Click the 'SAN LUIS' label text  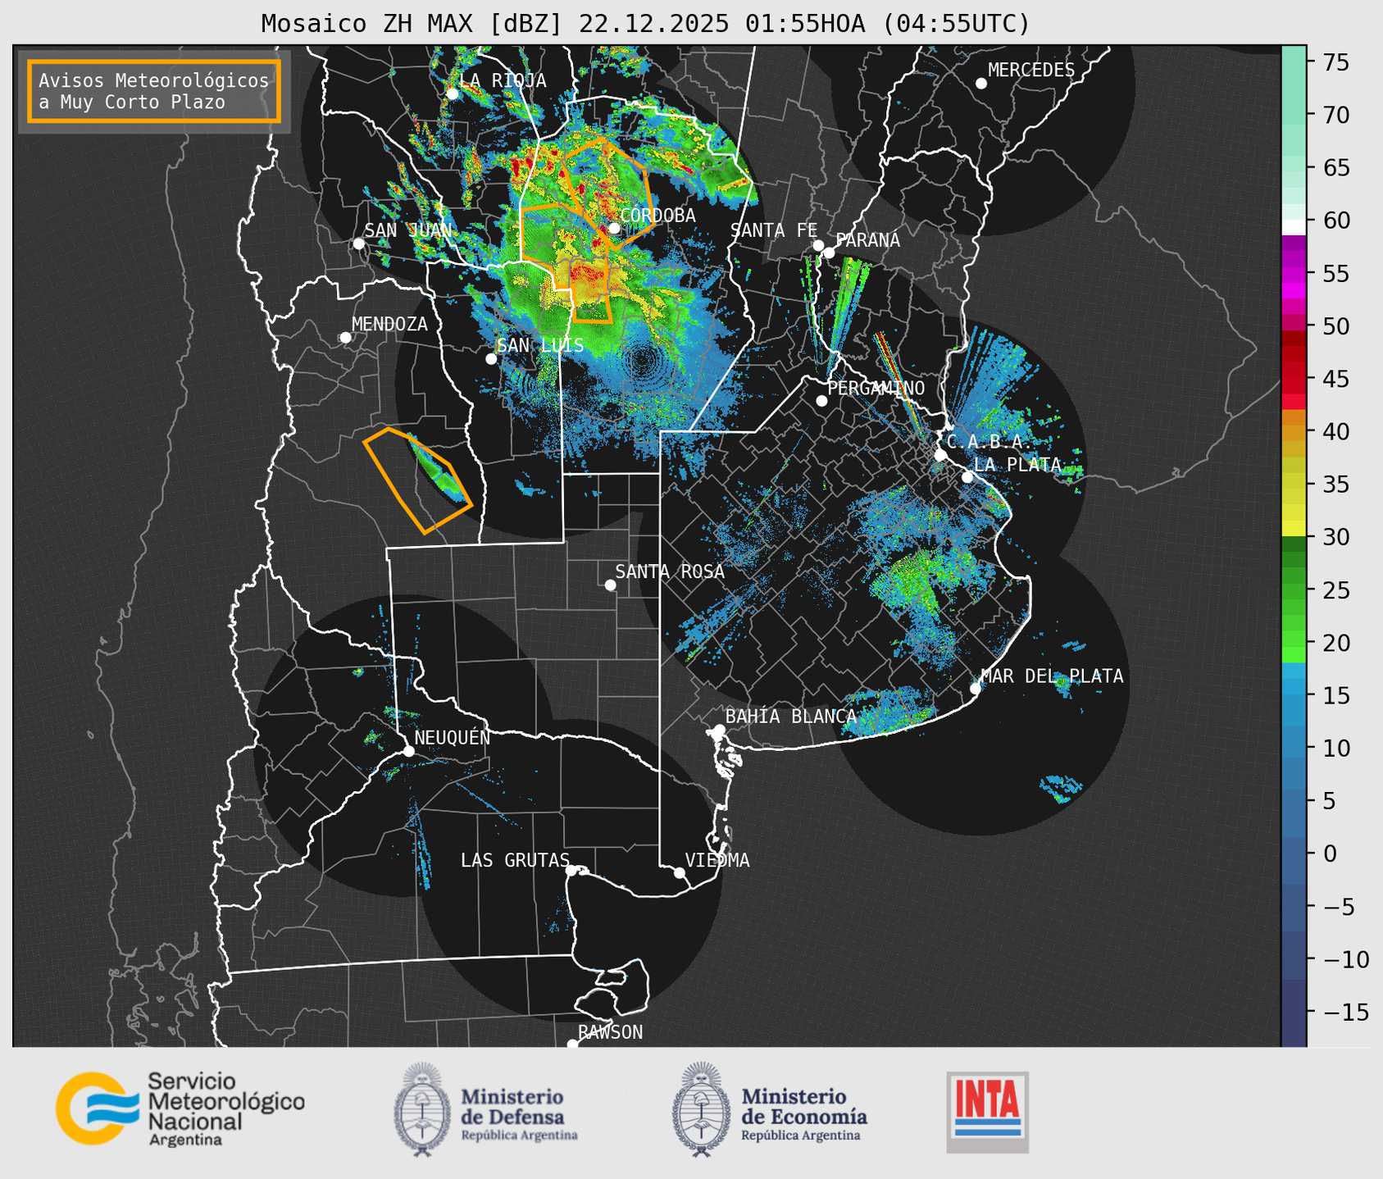(540, 345)
